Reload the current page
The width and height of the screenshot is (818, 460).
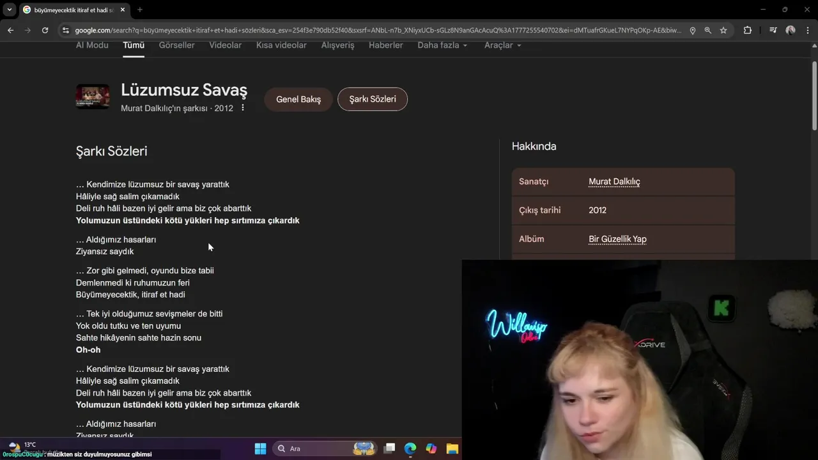(x=45, y=30)
